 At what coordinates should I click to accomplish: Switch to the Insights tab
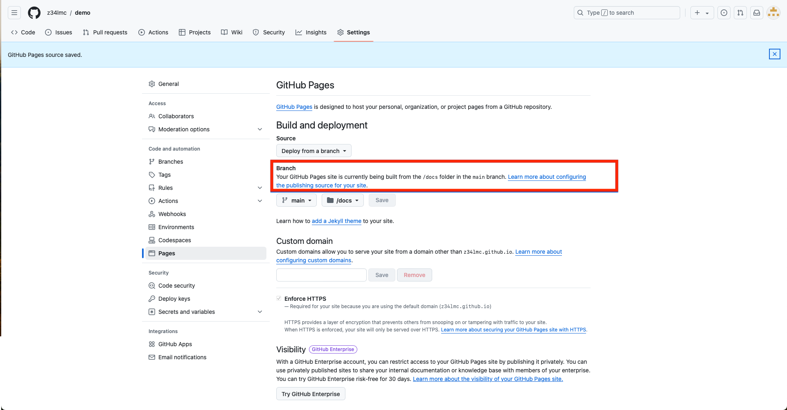click(x=311, y=32)
